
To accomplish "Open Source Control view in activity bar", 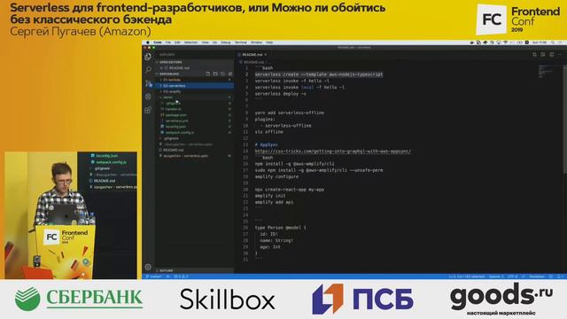I will coord(148,83).
